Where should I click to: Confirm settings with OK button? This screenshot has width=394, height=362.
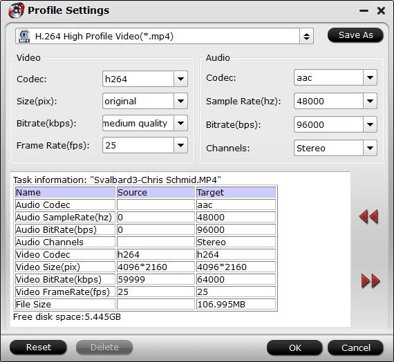tap(294, 348)
